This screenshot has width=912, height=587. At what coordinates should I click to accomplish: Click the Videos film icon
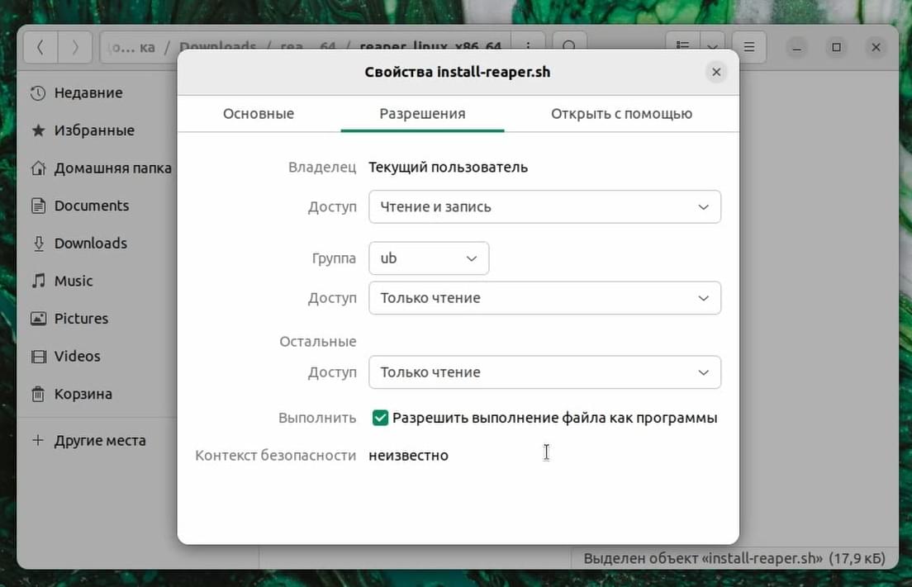tap(38, 357)
